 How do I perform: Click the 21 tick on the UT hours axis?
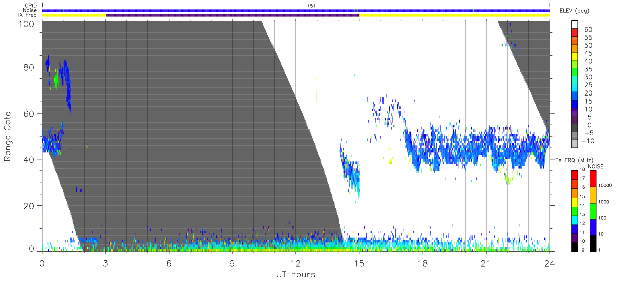pyautogui.click(x=486, y=263)
